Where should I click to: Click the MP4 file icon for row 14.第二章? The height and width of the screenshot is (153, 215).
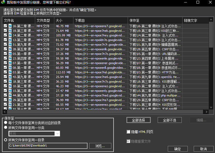(10, 35)
